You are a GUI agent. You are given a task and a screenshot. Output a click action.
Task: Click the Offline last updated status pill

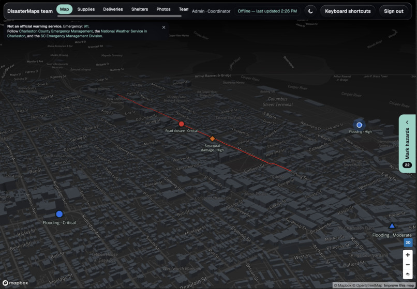267,11
